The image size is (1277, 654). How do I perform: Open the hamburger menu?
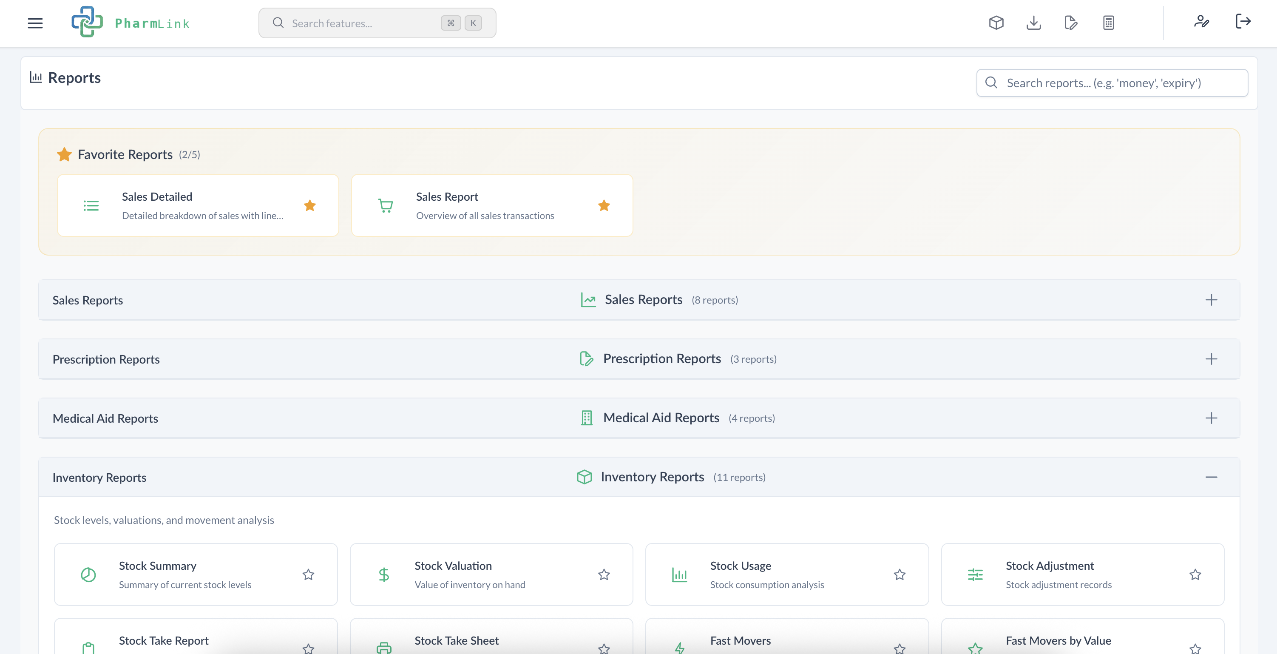pyautogui.click(x=35, y=23)
